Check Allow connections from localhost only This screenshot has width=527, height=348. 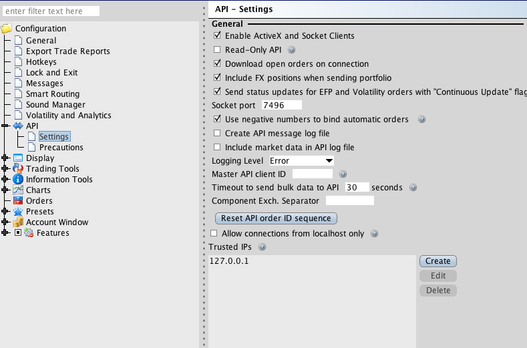[214, 234]
